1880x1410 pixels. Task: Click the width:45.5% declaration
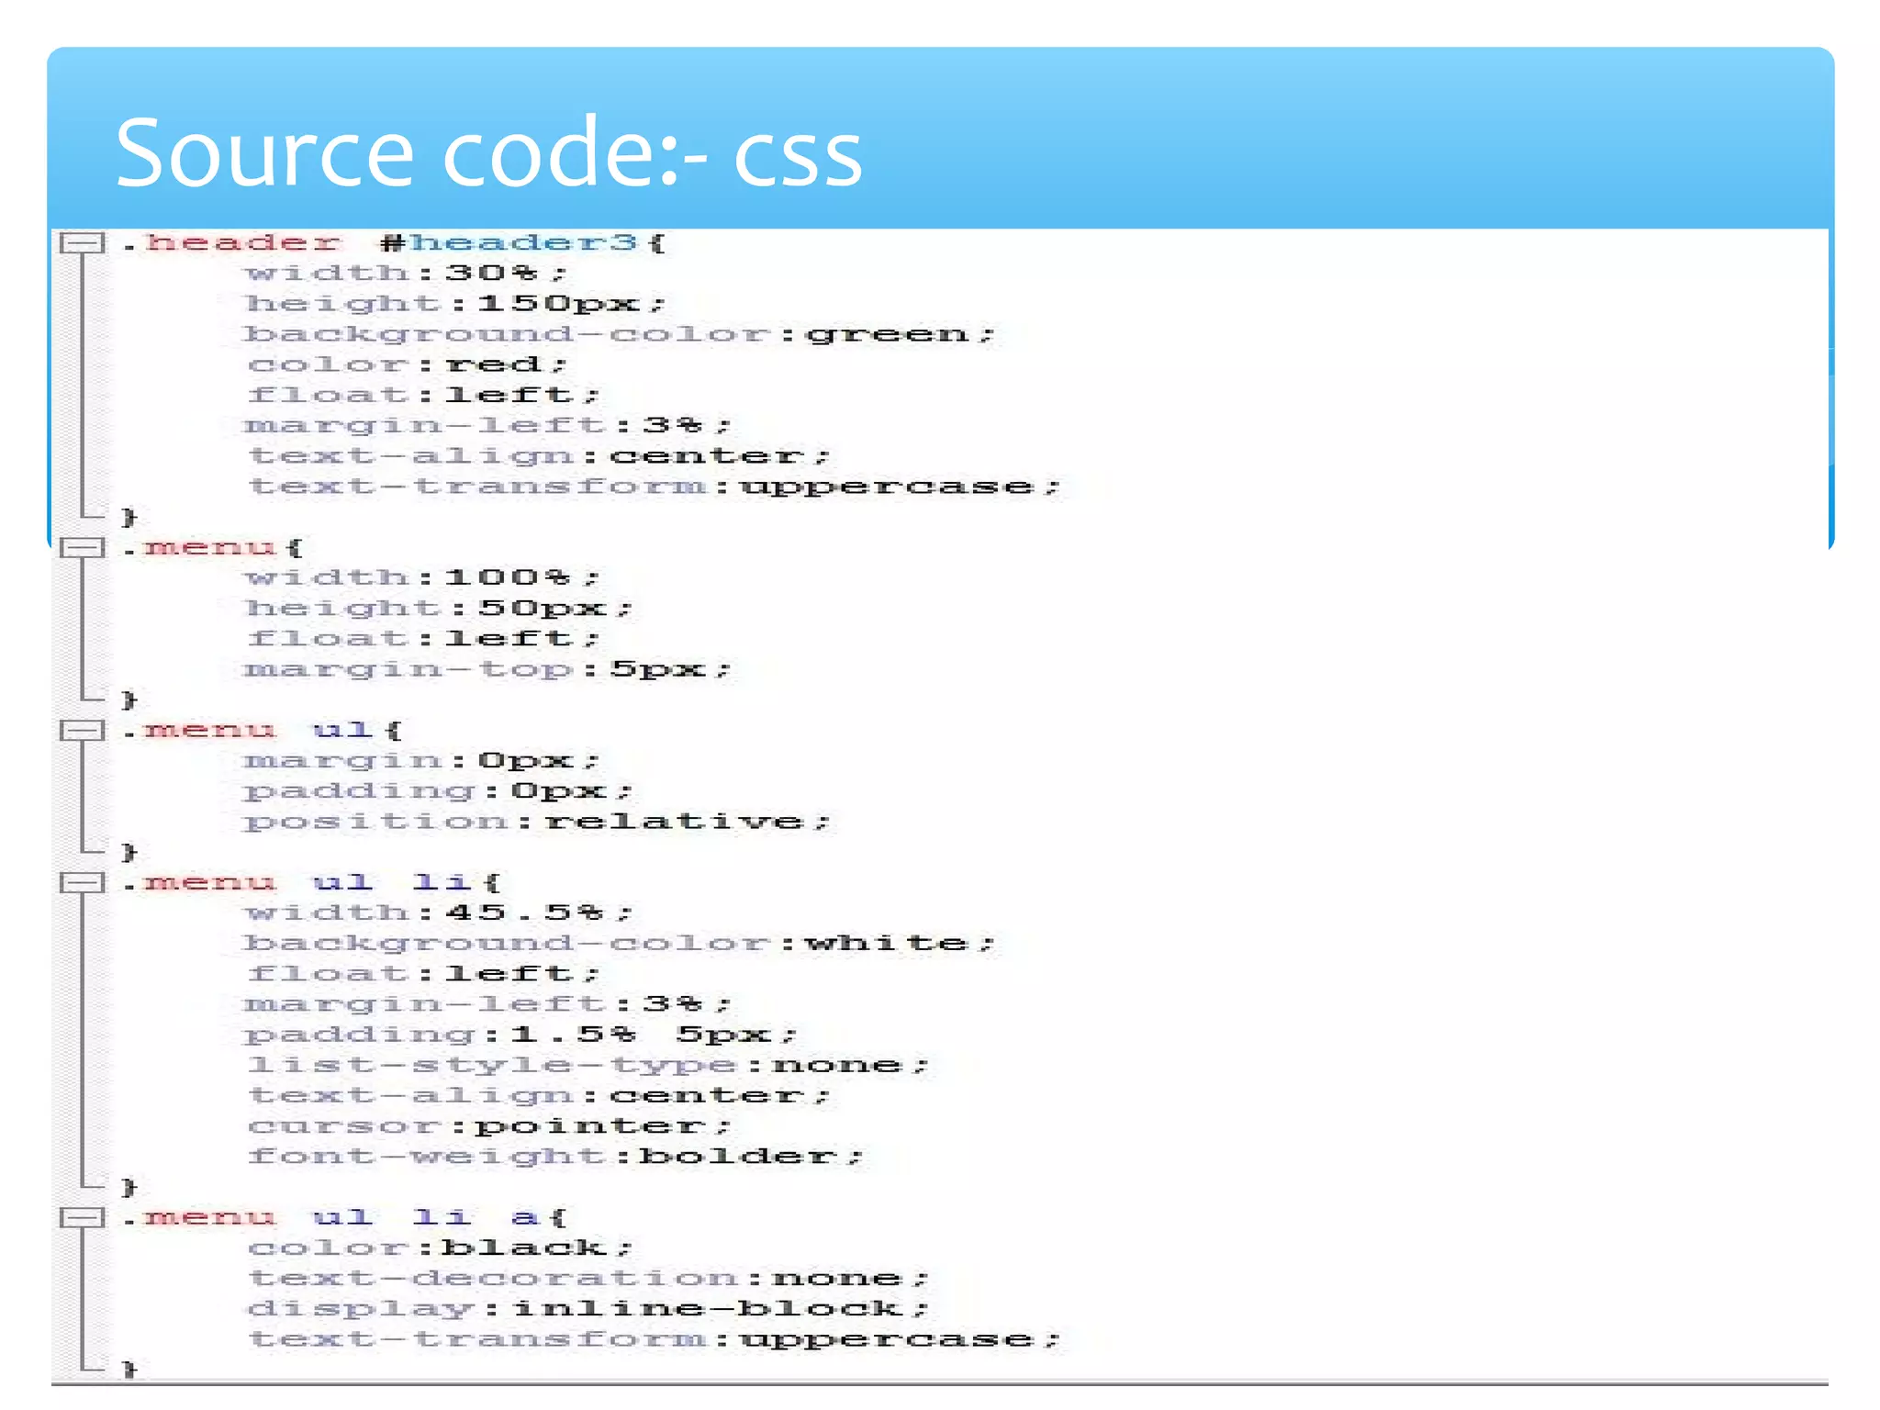[x=439, y=912]
